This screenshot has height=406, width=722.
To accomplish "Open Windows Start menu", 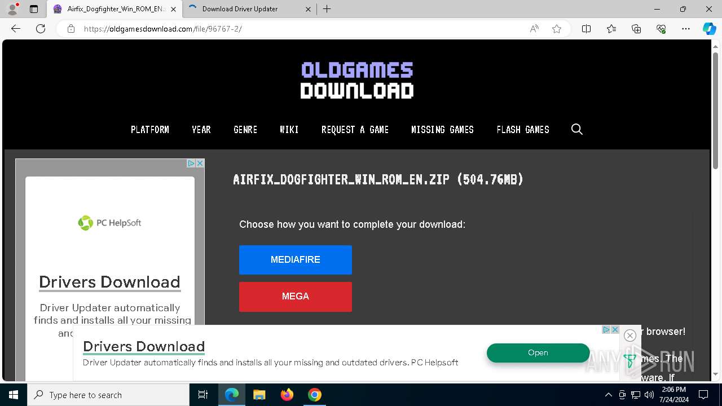I will click(x=14, y=395).
